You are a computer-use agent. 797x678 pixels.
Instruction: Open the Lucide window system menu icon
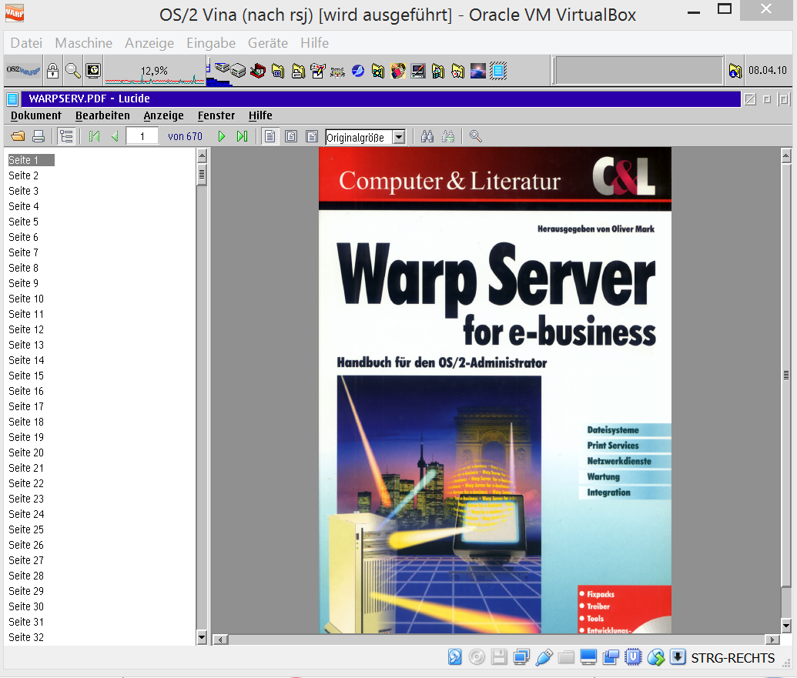coord(13,99)
